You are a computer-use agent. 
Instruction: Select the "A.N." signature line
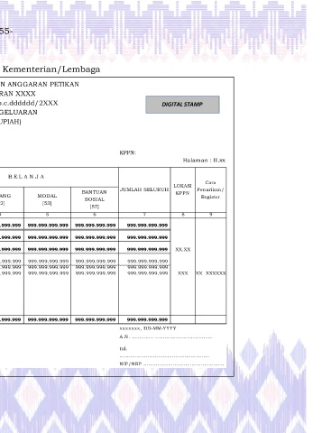pyautogui.click(x=166, y=336)
